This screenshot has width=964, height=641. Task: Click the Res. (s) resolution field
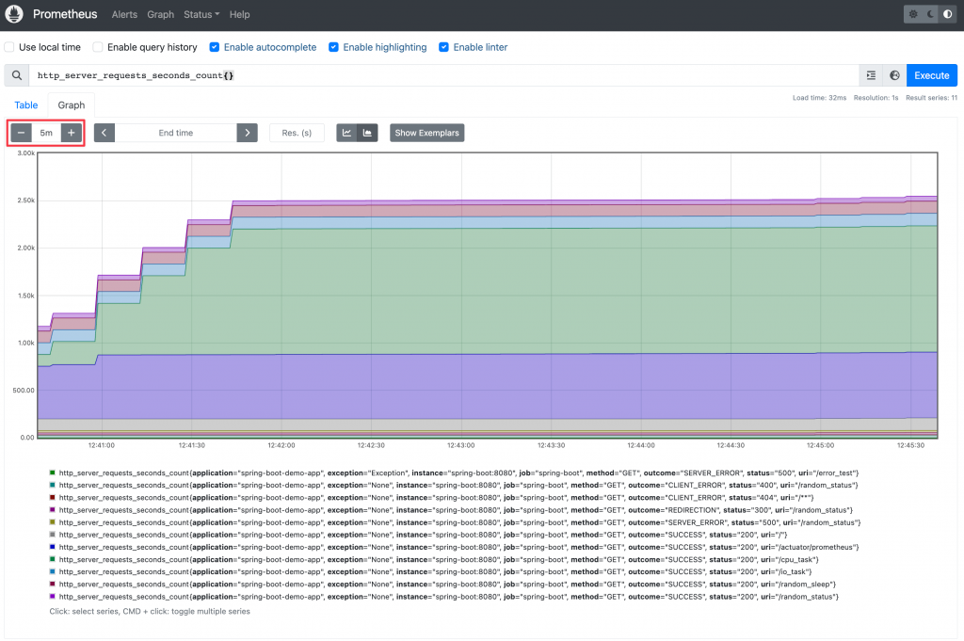pyautogui.click(x=297, y=133)
